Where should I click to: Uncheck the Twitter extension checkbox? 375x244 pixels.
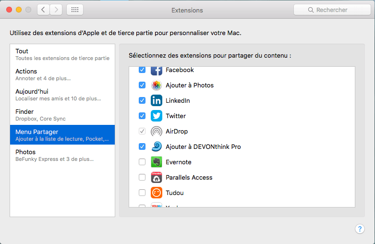(142, 116)
